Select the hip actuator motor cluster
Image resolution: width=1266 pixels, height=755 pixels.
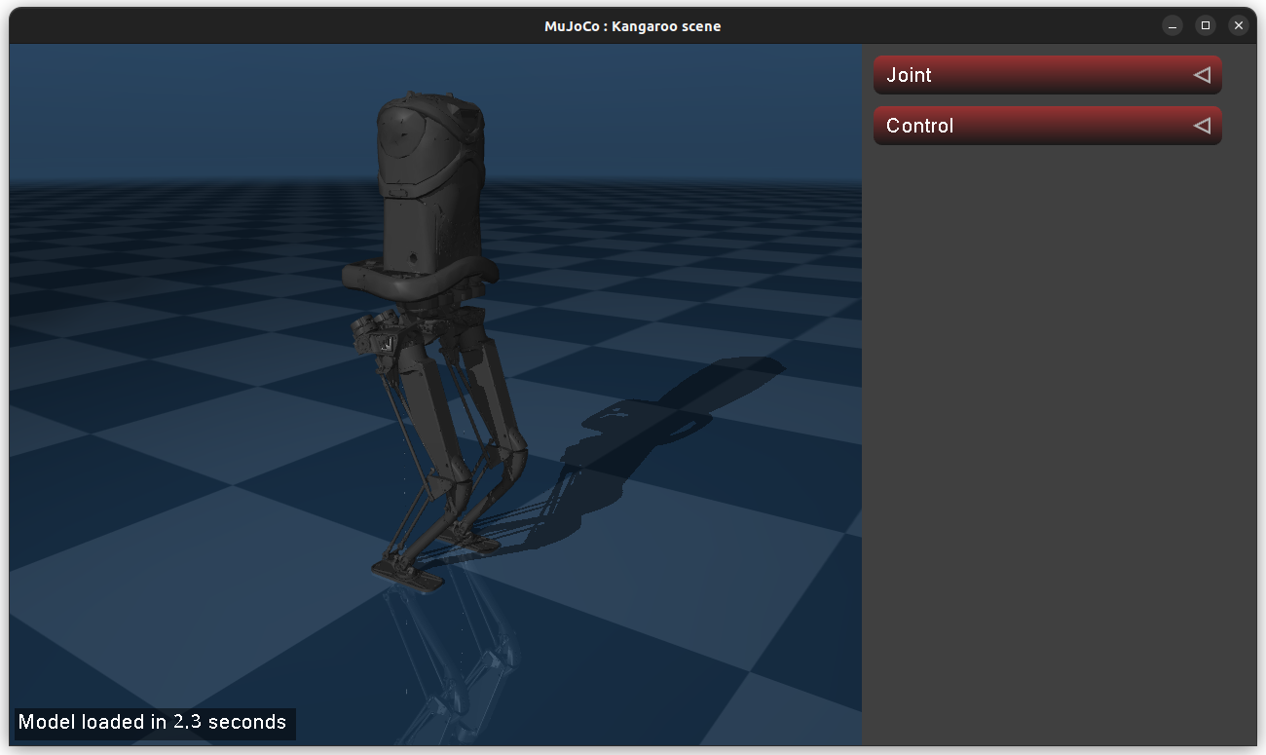point(372,333)
